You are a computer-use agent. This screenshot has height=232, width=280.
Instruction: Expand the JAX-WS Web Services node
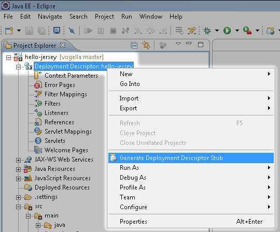[x=18, y=160]
